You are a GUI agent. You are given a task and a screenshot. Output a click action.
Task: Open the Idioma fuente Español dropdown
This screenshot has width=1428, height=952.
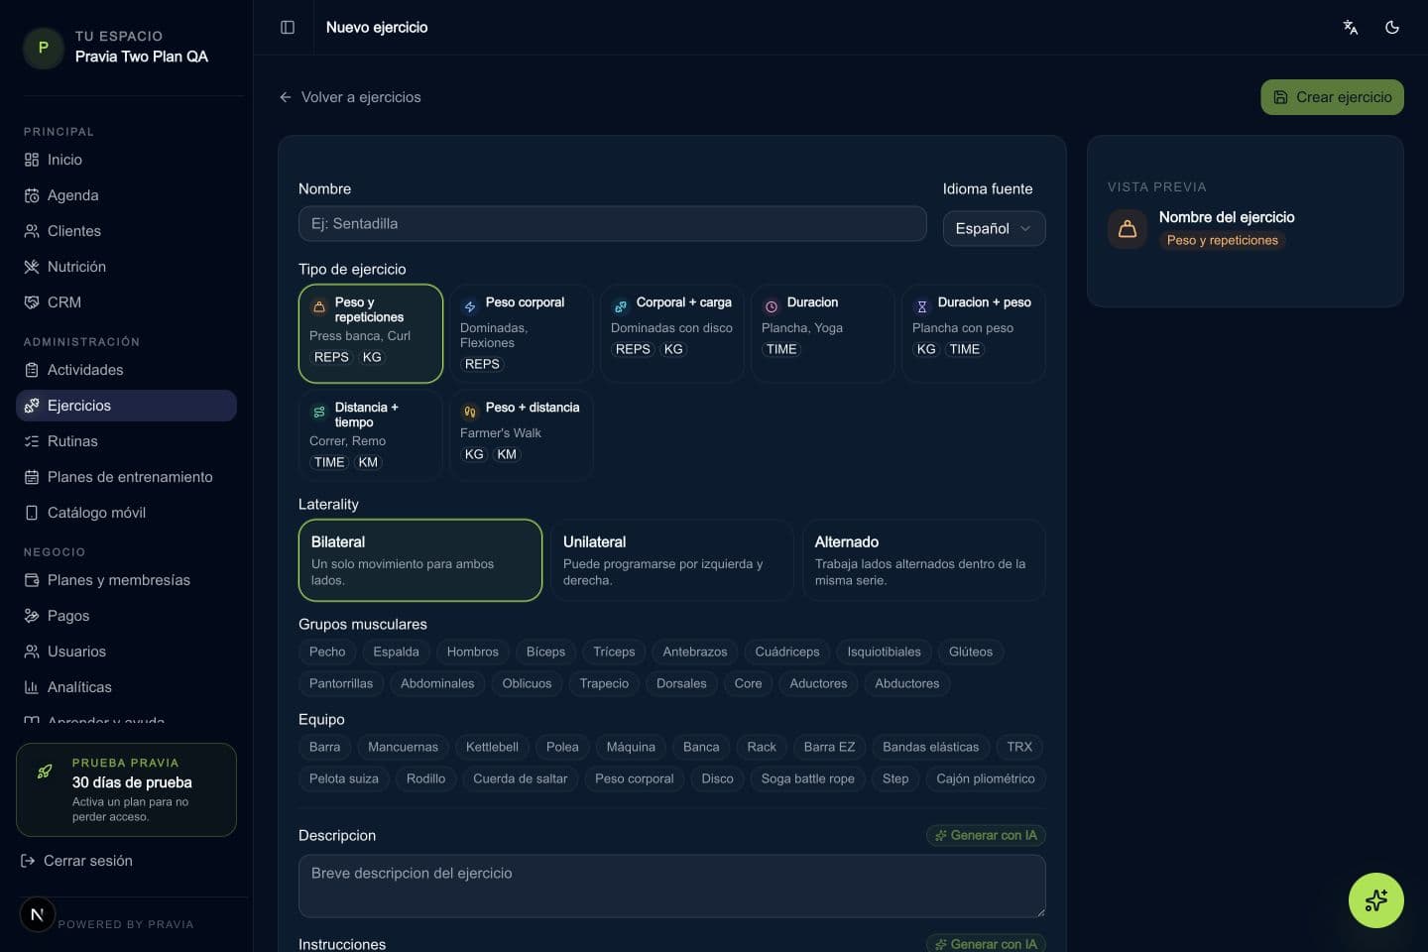coord(994,228)
